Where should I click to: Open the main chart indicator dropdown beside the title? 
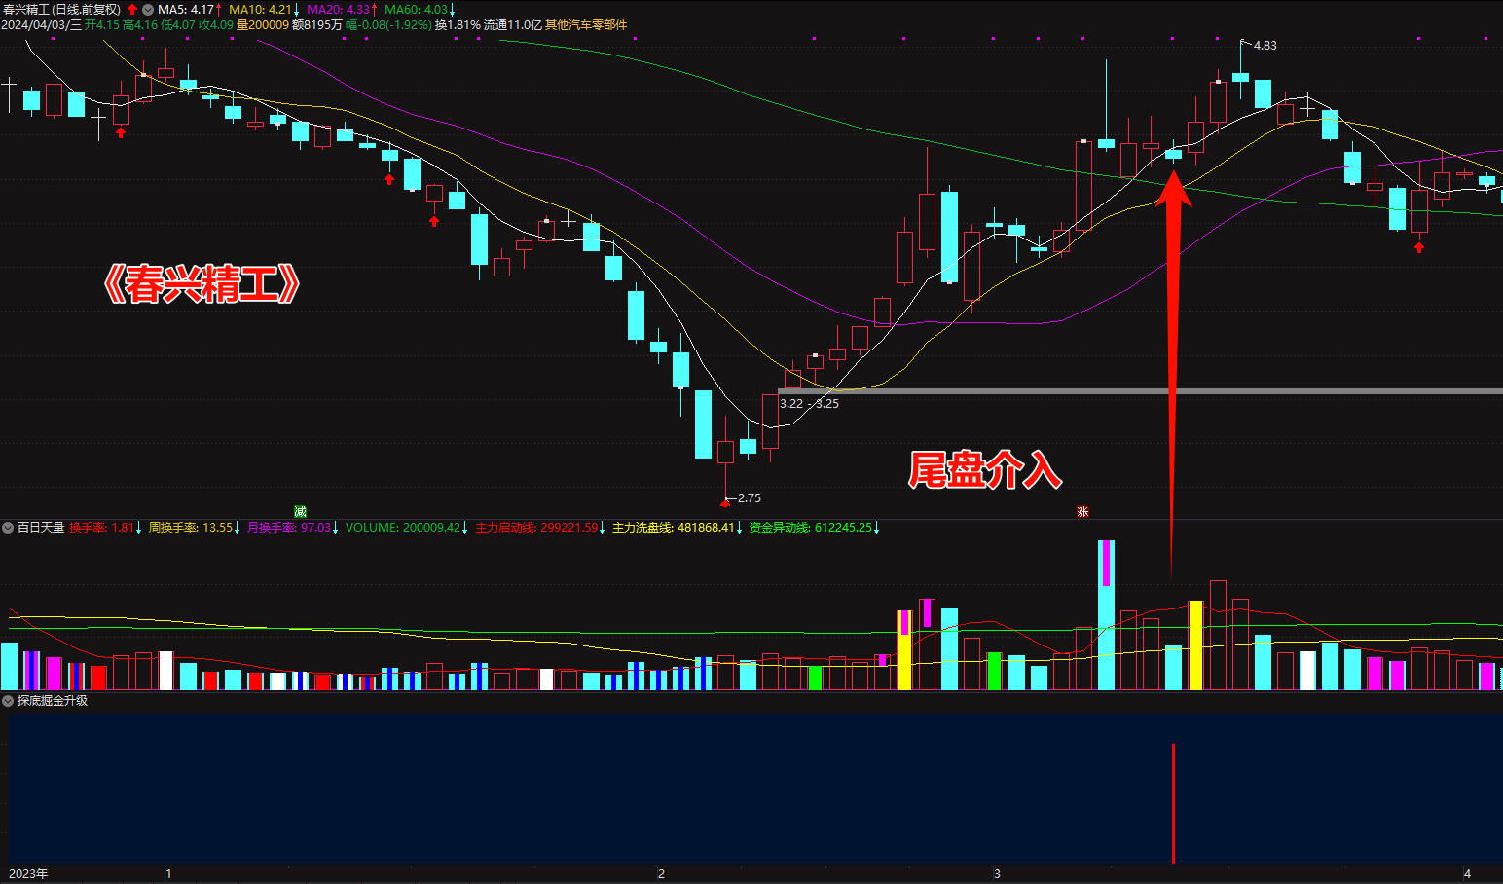[x=148, y=10]
